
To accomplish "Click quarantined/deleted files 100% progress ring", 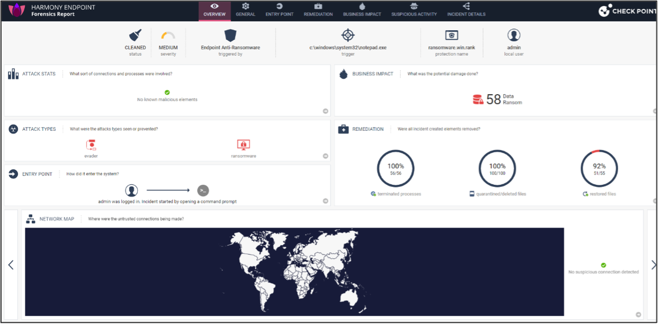I will 497,169.
